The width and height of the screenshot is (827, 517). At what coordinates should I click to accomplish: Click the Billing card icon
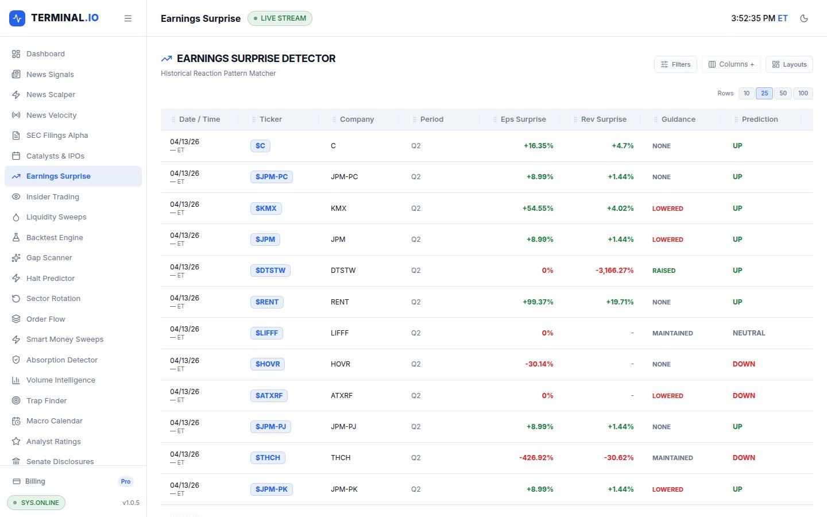click(16, 481)
